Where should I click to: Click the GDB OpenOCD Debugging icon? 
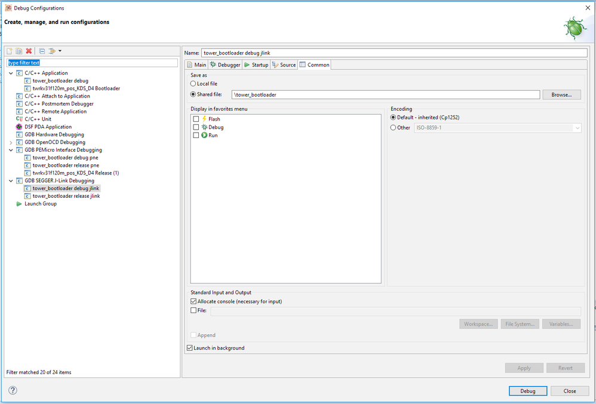[x=19, y=142]
